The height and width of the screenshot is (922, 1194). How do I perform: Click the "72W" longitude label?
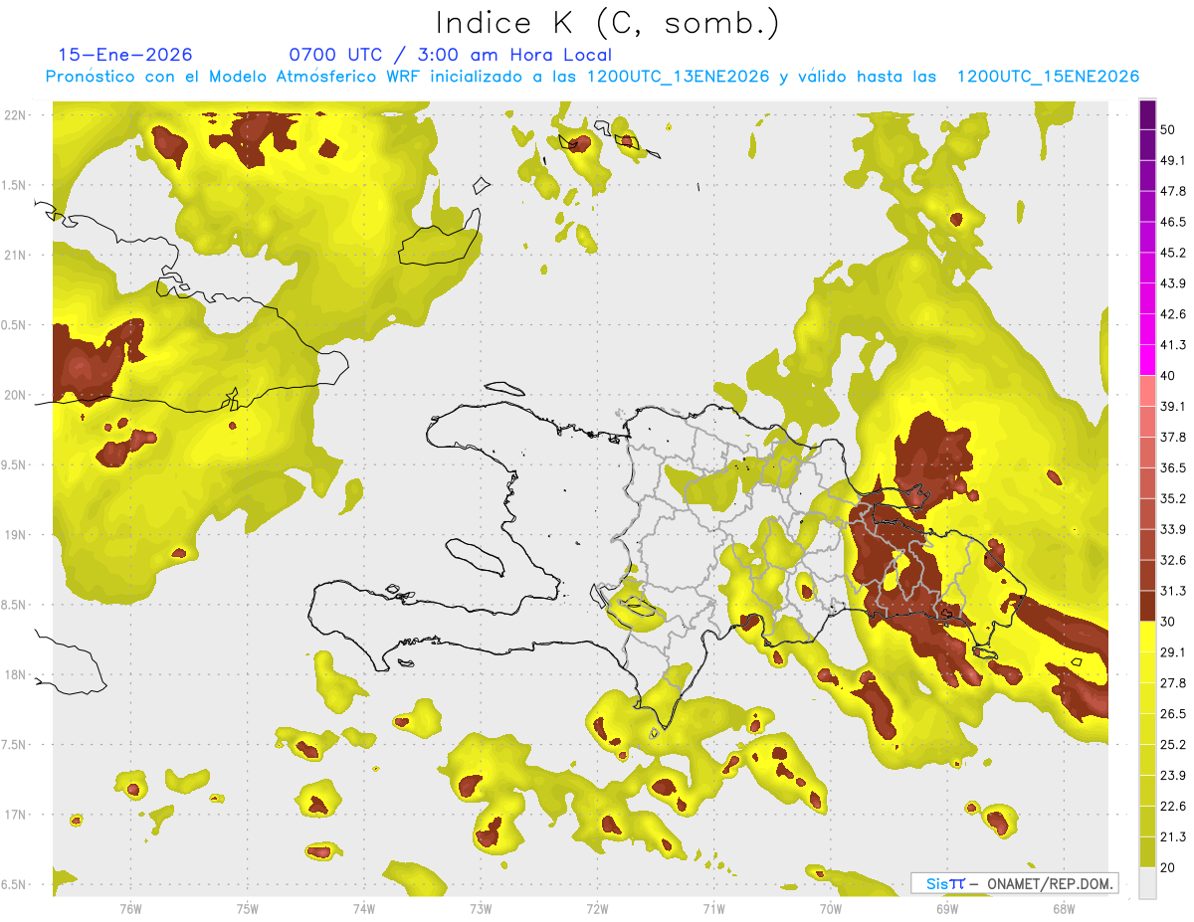pos(597,908)
